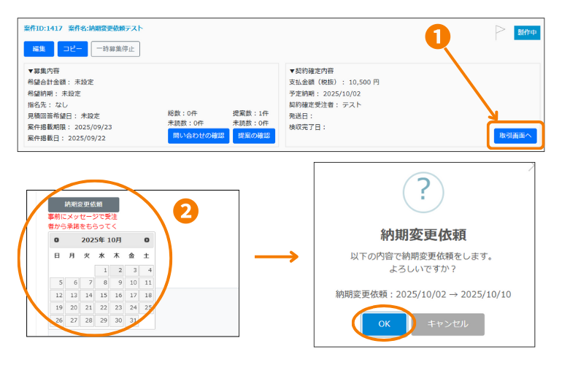
Task: Collapse the ▼契約確定内容 section
Action: tap(312, 71)
